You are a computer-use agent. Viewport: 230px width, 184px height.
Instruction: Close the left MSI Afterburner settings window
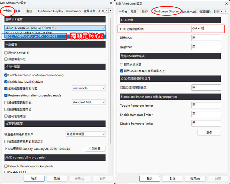(x=111, y=3)
